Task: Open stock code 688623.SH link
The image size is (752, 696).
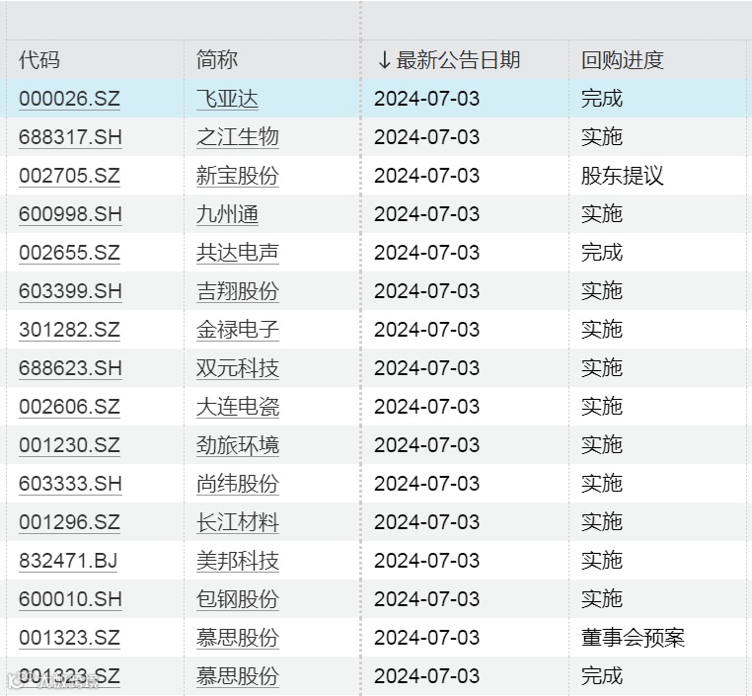Action: click(70, 368)
